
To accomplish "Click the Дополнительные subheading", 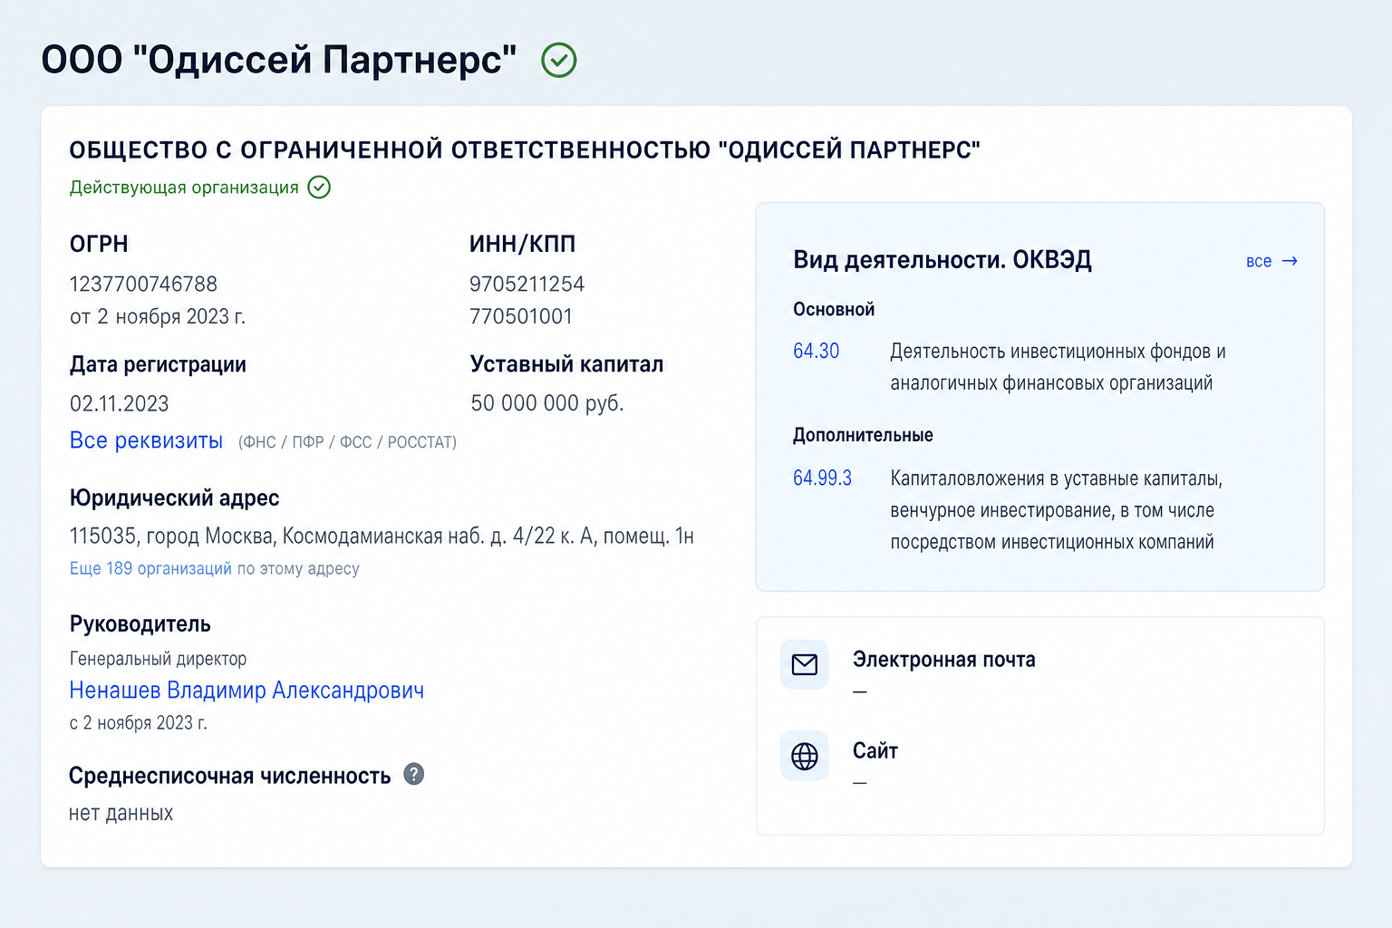I will click(x=863, y=435).
